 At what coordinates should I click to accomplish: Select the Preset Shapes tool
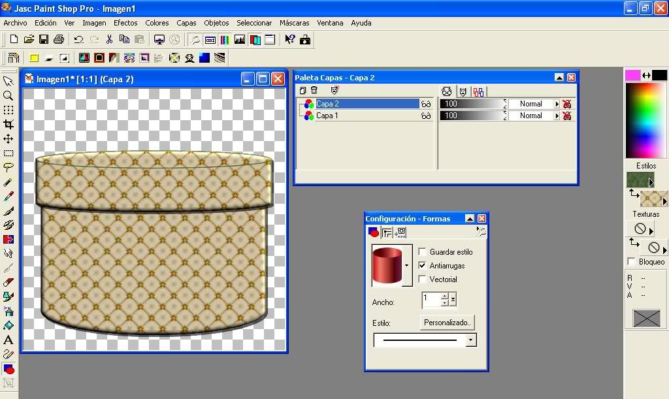[x=8, y=369]
